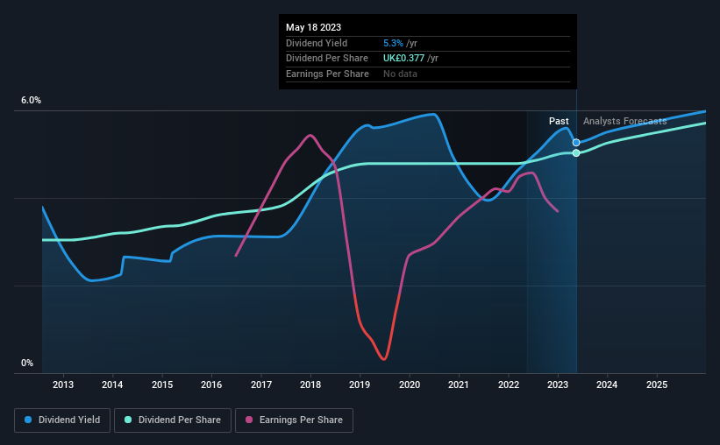Click the 2017 x-axis label

(260, 385)
